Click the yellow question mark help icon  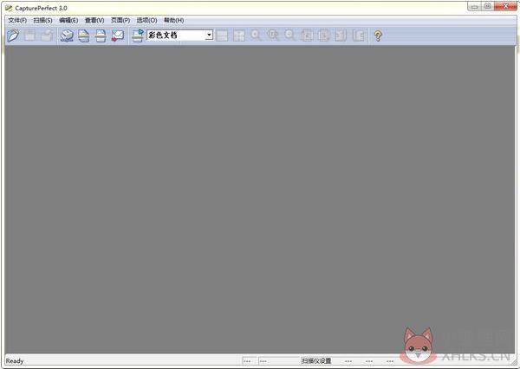(x=378, y=36)
